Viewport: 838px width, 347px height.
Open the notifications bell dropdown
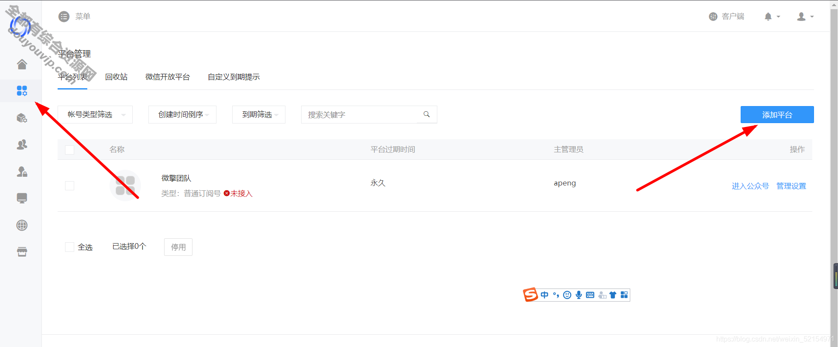point(772,17)
